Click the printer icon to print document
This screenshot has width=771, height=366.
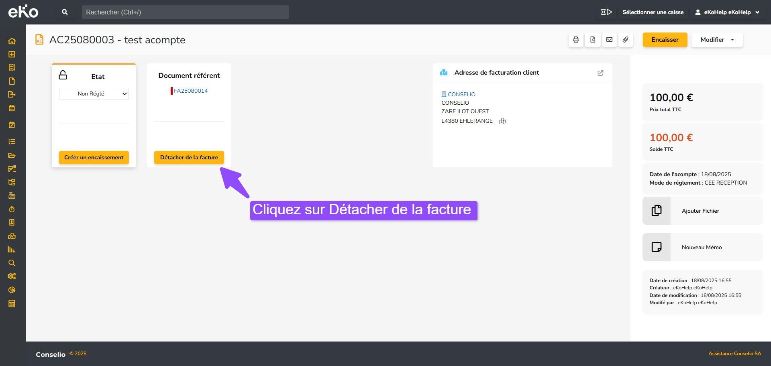(576, 40)
